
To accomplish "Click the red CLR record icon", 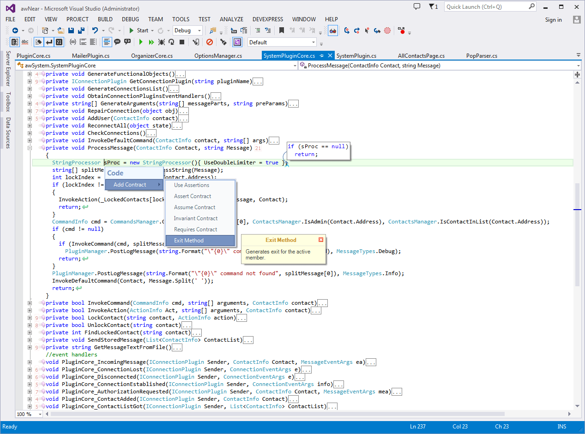I will (401, 30).
